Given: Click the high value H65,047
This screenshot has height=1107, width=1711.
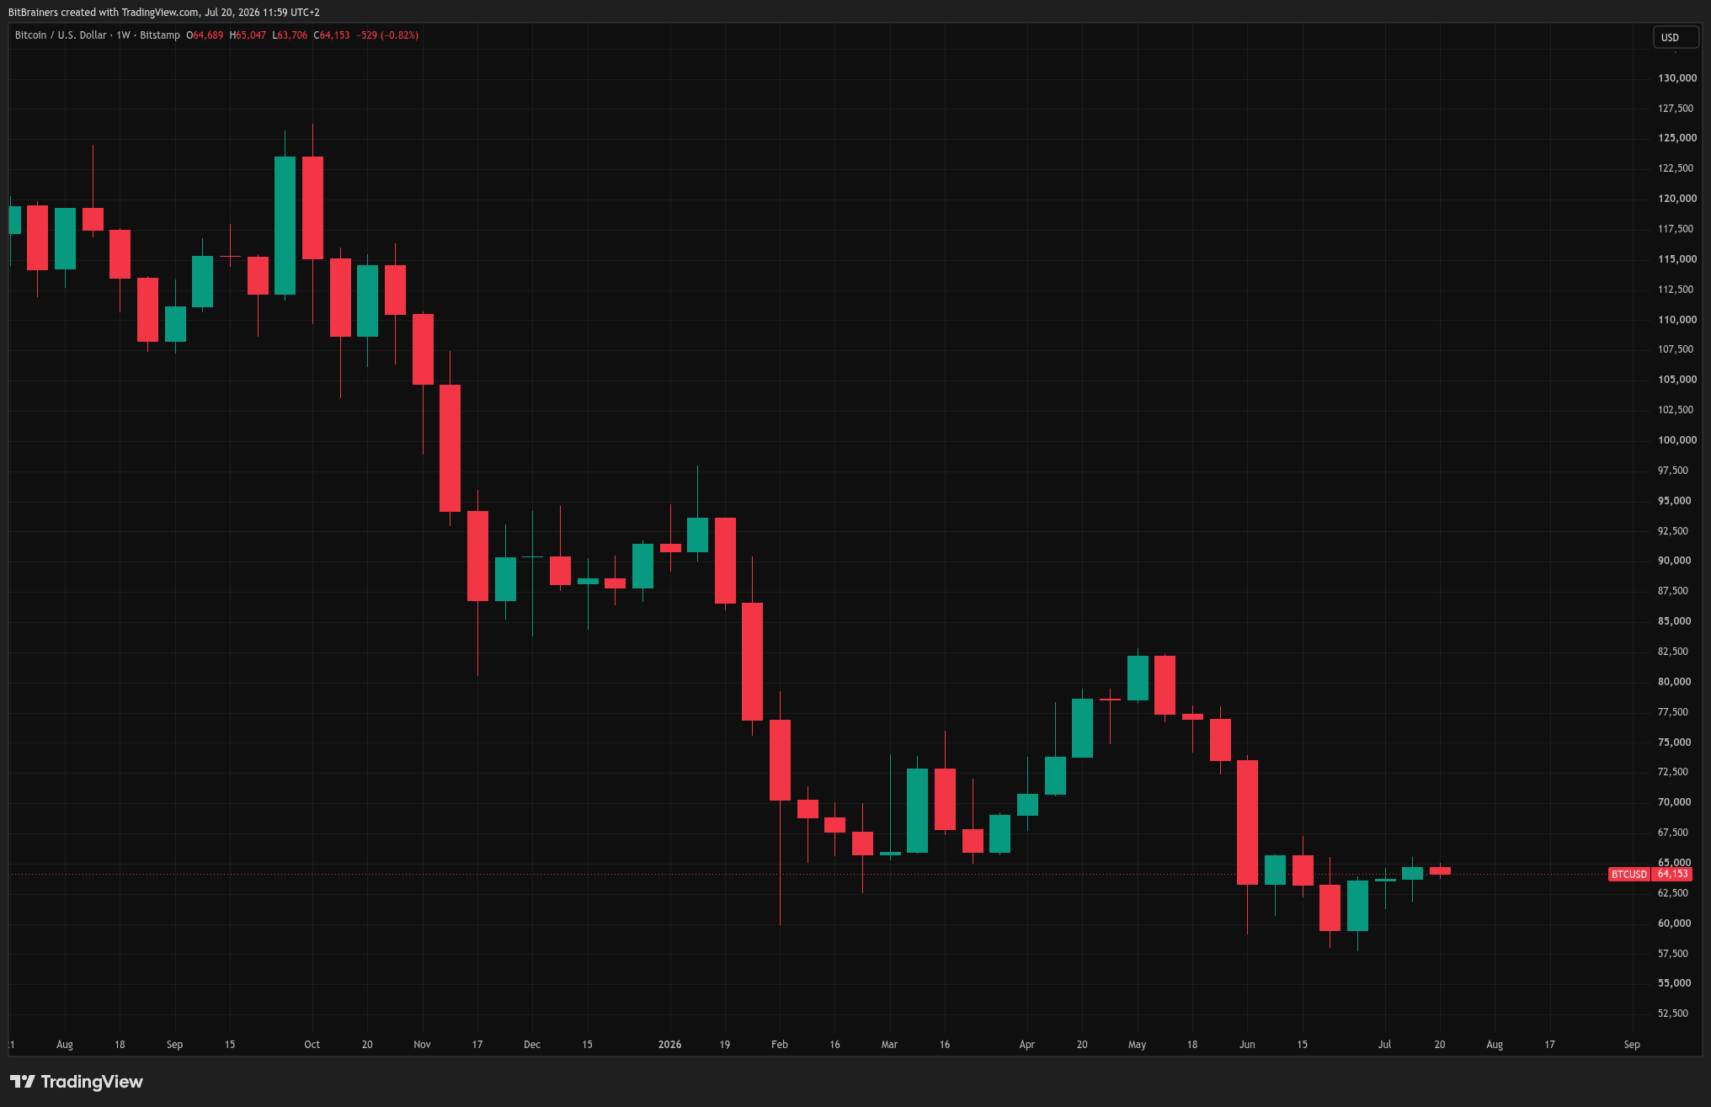Looking at the screenshot, I should coord(248,35).
